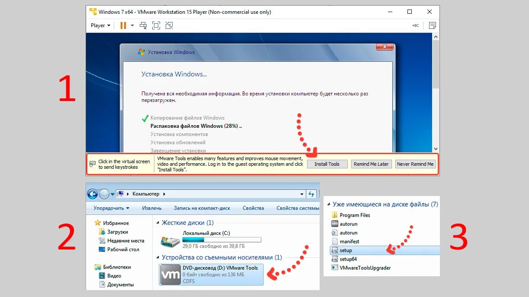Close the Установка Windows dialog

click(x=384, y=47)
